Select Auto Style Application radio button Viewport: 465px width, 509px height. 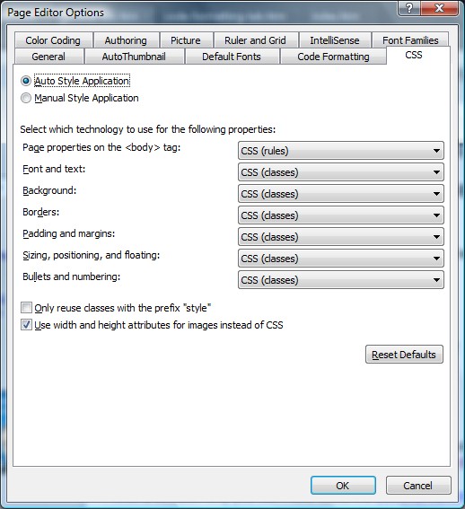[x=26, y=81]
